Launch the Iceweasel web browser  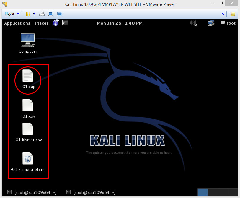(x=56, y=23)
